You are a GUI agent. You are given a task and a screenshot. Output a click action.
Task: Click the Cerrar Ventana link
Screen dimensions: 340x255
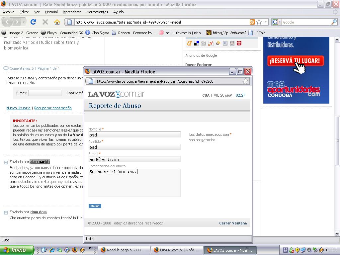pyautogui.click(x=233, y=223)
